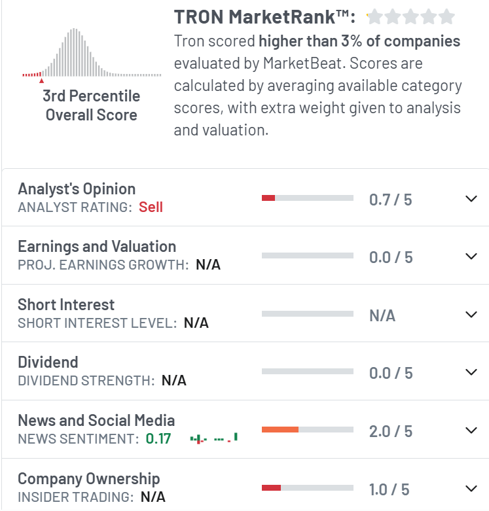The height and width of the screenshot is (511, 489).
Task: Click the MarketRank star rating icons
Action: click(x=410, y=17)
